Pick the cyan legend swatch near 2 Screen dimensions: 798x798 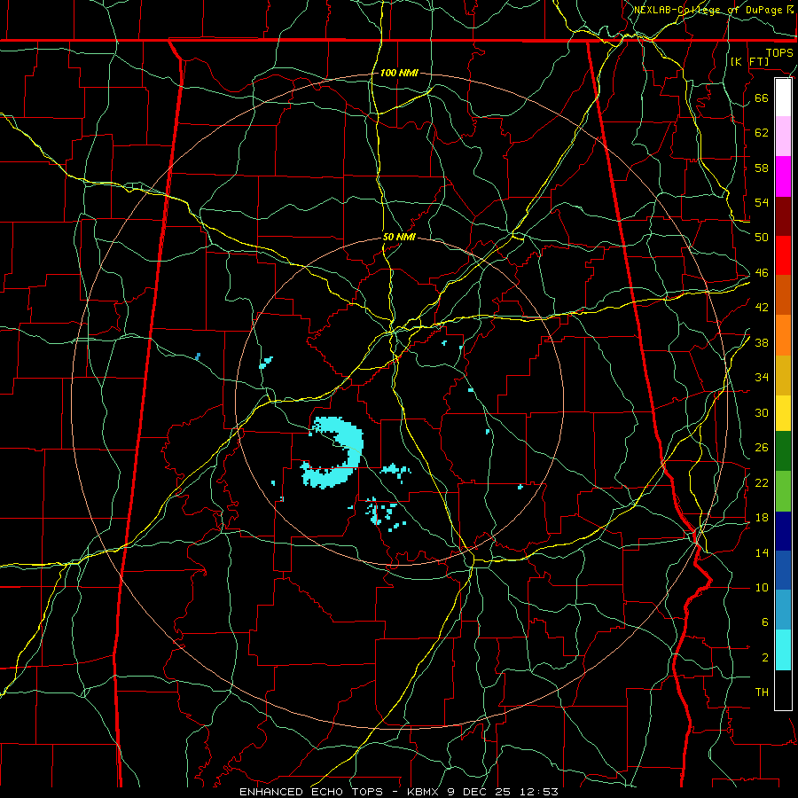coord(783,650)
